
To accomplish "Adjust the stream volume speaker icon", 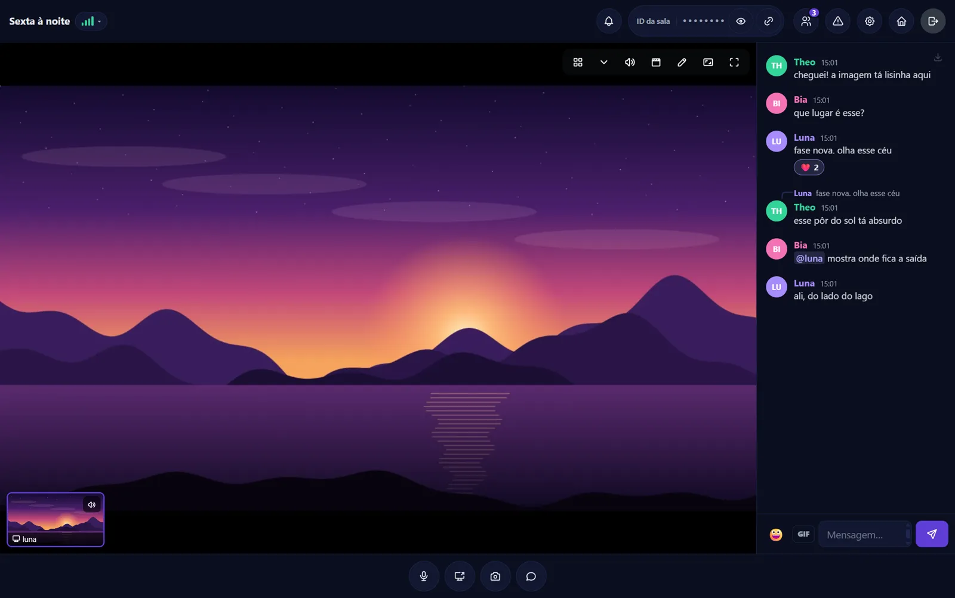I will (630, 62).
